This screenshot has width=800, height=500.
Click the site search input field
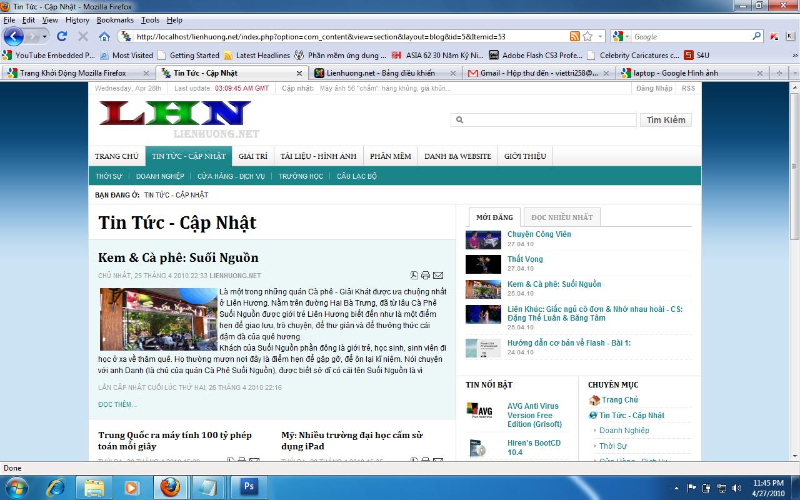pos(544,120)
